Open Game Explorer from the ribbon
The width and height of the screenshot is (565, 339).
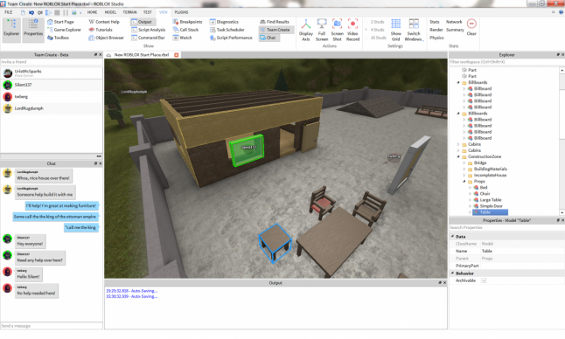click(64, 30)
